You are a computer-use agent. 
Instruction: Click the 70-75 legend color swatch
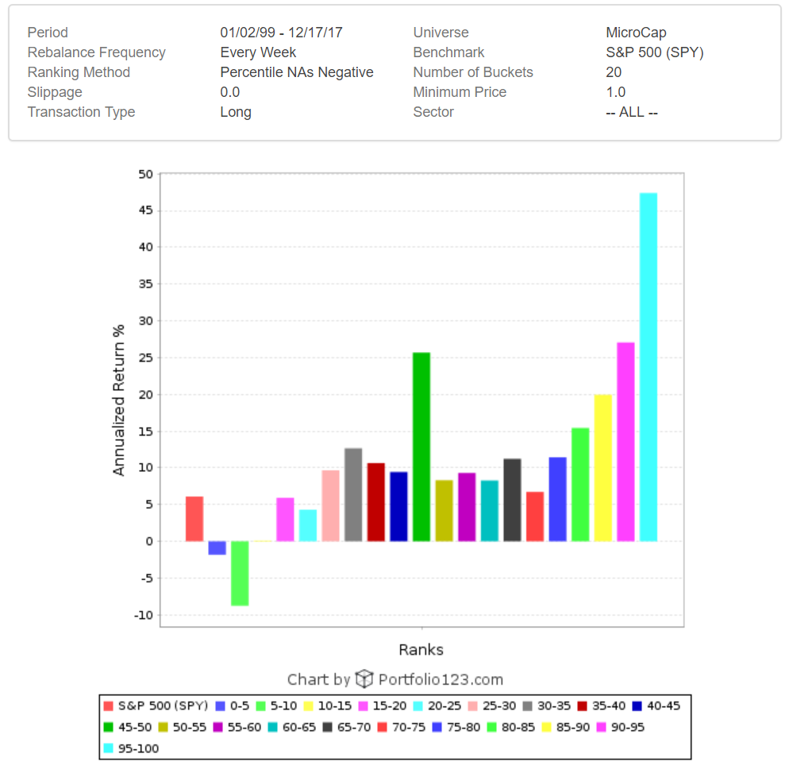pos(383,727)
